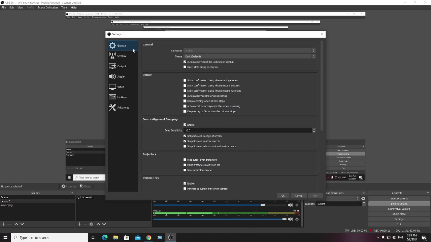This screenshot has height=242, width=431.
Task: Open the Help menu
Action: tap(73, 7)
